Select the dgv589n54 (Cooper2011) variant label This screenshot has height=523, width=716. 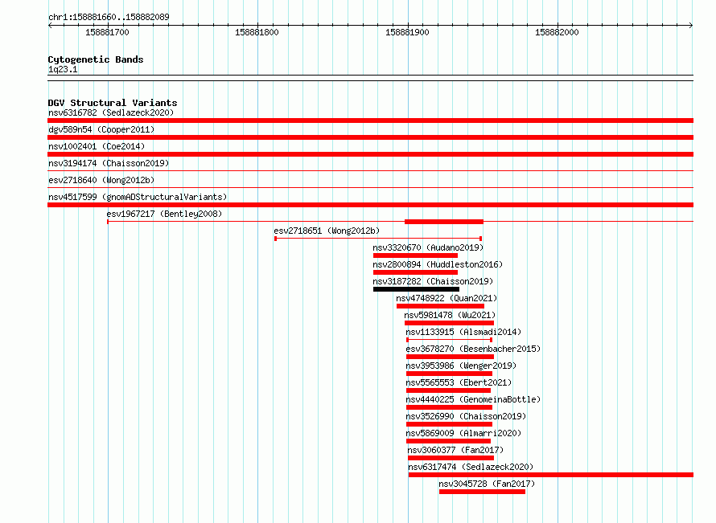tap(101, 129)
